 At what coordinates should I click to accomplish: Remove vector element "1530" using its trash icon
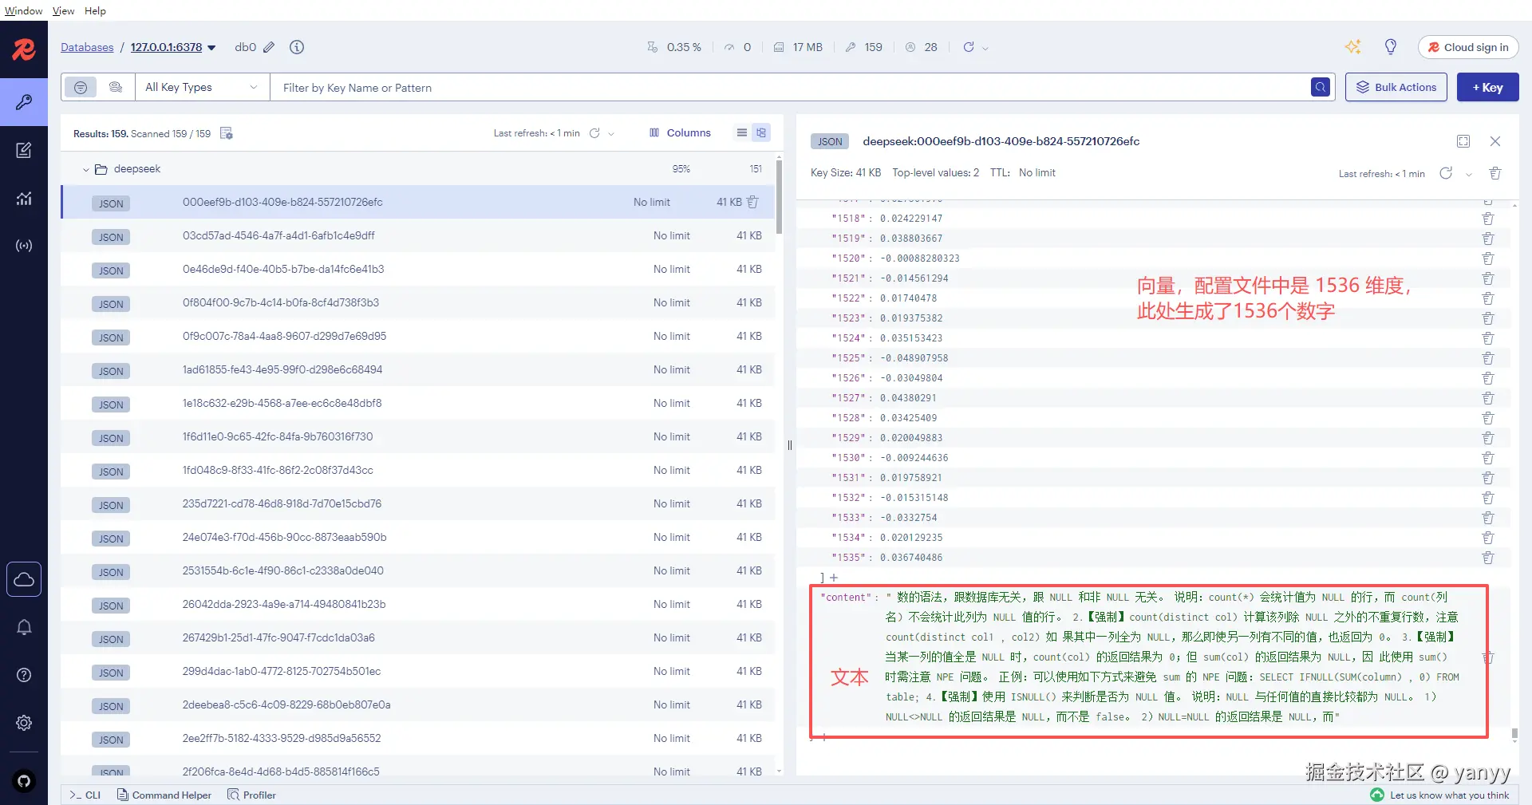click(x=1488, y=458)
